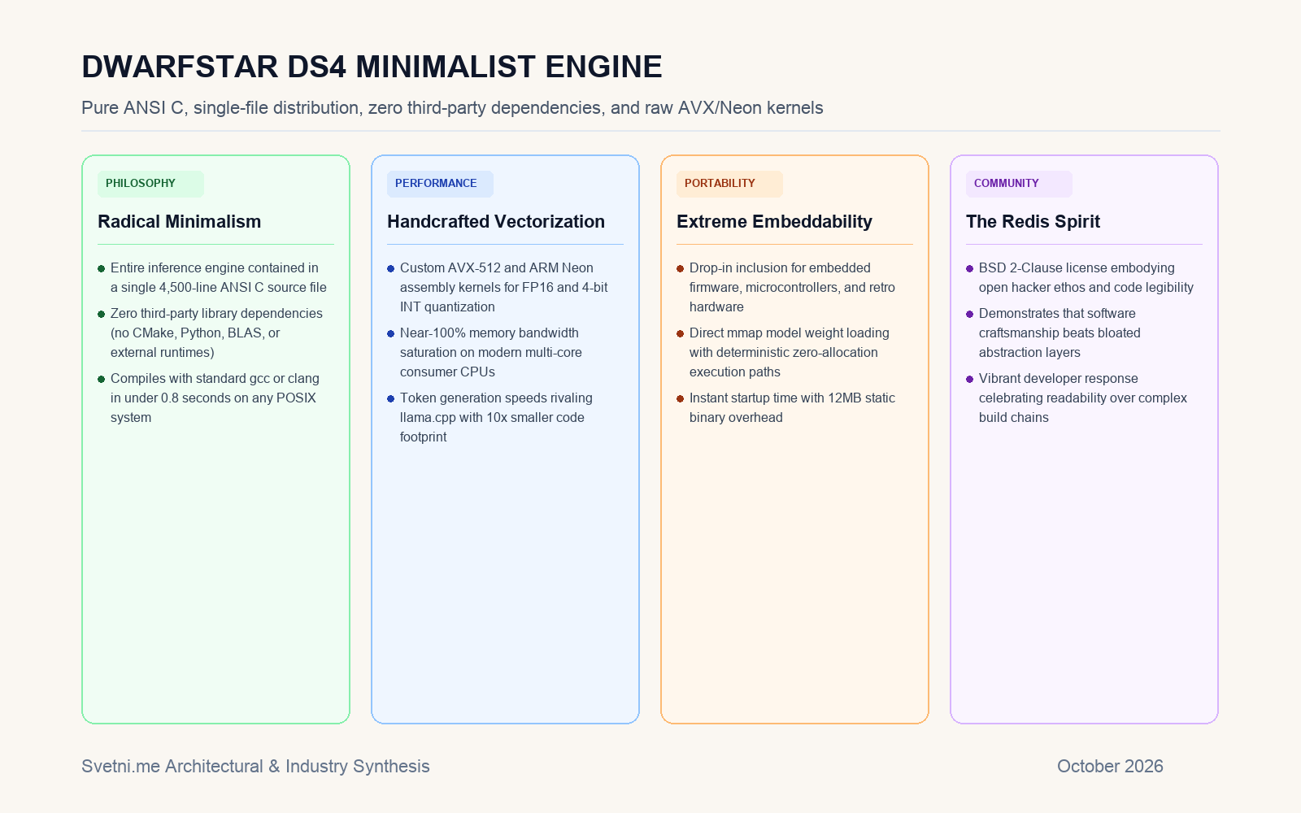Click the COMMUNITY tag badge
Screen dimensions: 1301x813
click(1019, 184)
